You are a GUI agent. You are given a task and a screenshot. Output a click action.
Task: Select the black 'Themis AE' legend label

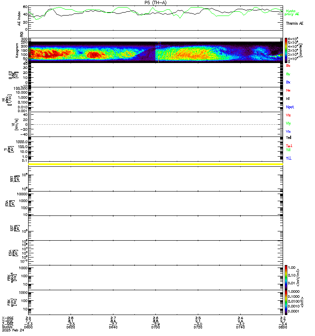[x=294, y=24]
